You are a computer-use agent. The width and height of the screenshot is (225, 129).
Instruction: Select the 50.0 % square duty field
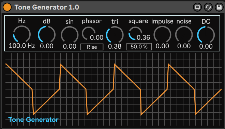tap(139, 47)
